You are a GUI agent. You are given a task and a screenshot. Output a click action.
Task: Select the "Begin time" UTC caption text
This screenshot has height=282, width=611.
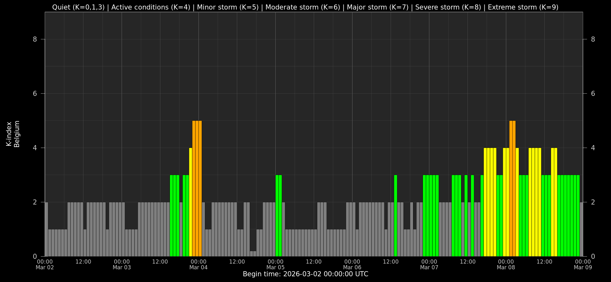305,274
